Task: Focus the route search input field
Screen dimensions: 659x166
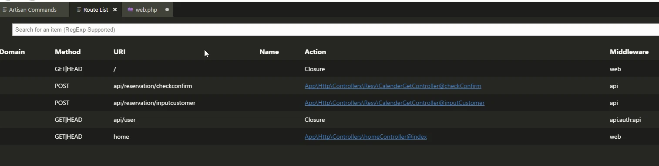Action: pyautogui.click(x=335, y=29)
